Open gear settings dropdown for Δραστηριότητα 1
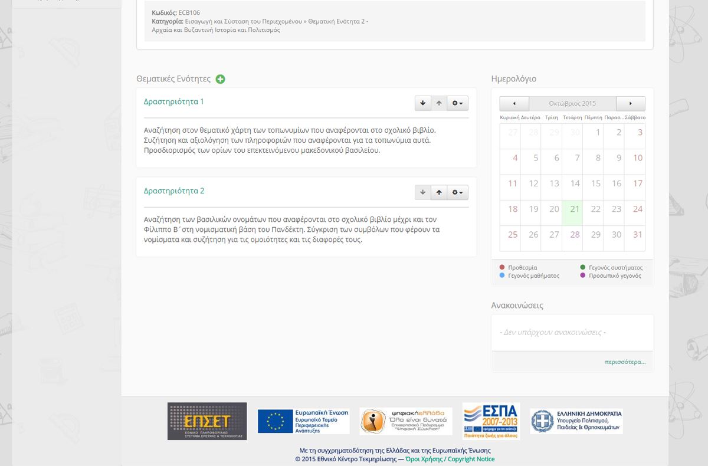 [457, 103]
